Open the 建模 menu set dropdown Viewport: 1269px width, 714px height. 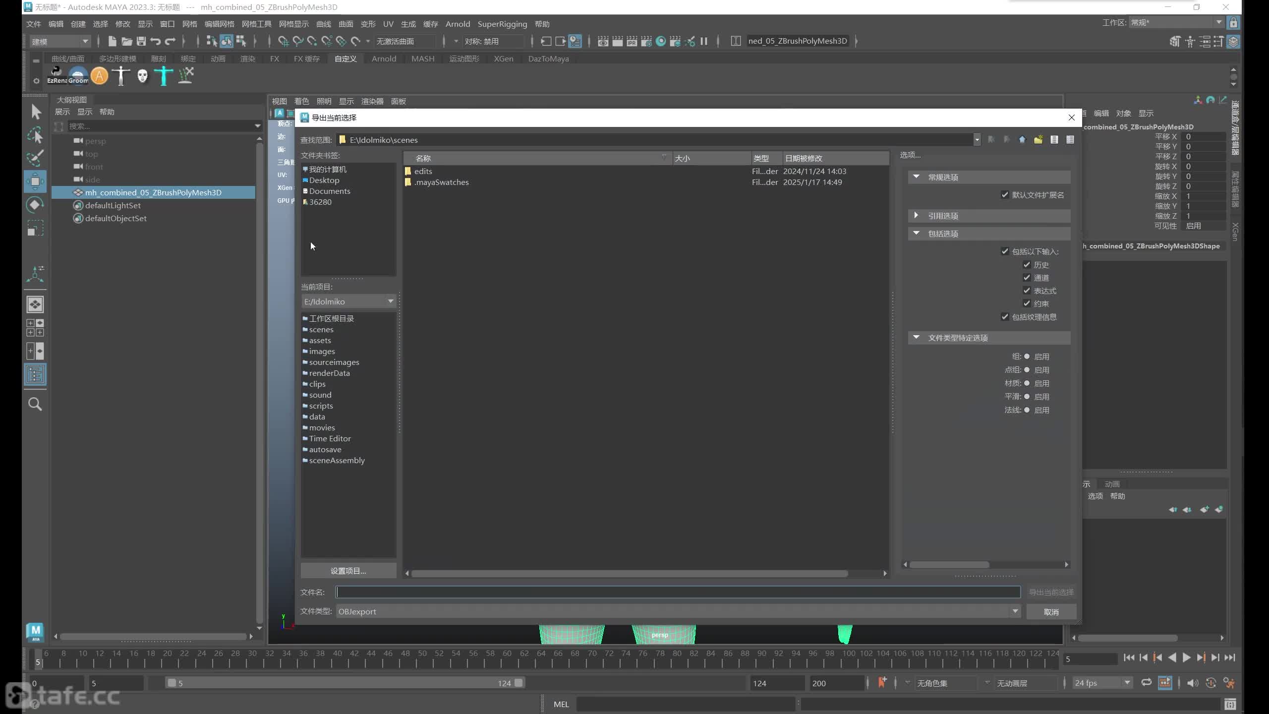coord(60,42)
